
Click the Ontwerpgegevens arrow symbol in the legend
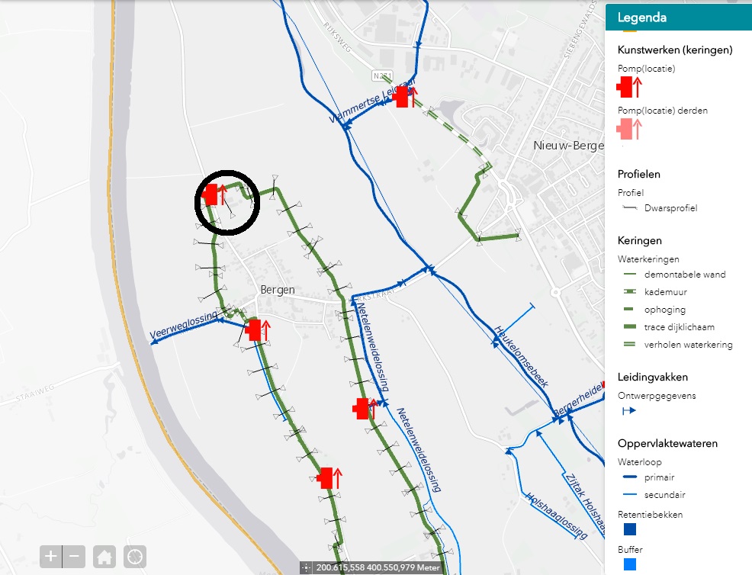click(628, 410)
